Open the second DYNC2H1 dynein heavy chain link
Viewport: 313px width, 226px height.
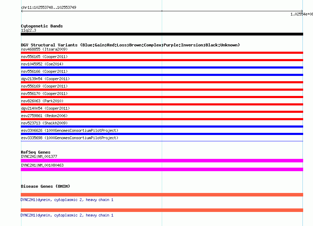coord(67,215)
